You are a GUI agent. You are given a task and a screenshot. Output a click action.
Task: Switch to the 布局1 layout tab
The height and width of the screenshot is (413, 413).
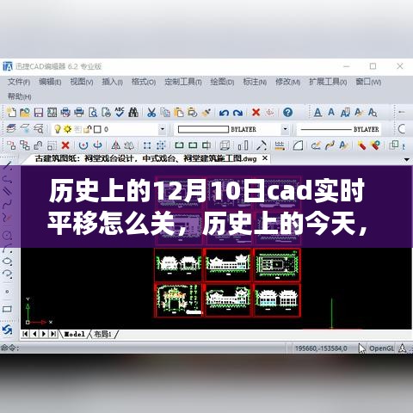point(102,334)
